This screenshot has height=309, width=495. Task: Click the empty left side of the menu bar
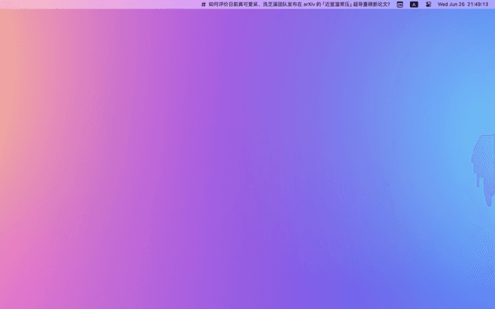(x=77, y=4)
